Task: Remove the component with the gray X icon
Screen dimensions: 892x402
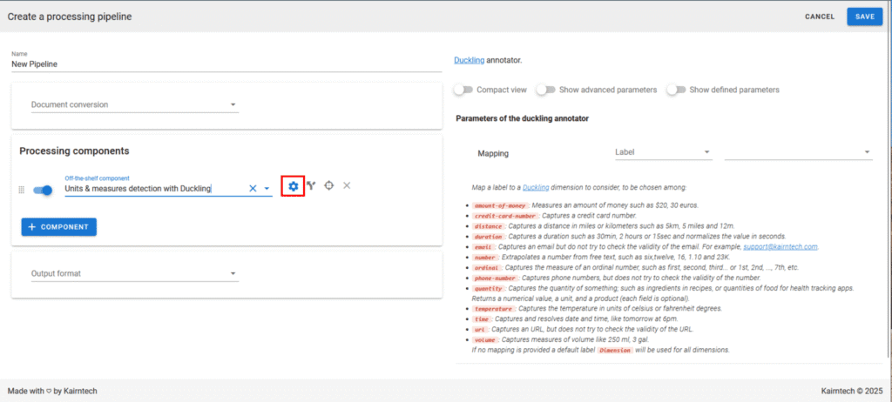Action: [x=347, y=186]
